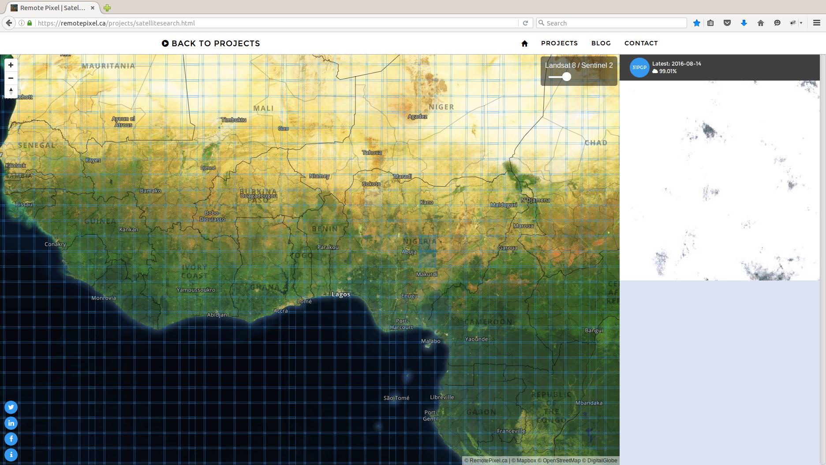
Task: Click Ouagadougou on the map
Action: coord(258,196)
